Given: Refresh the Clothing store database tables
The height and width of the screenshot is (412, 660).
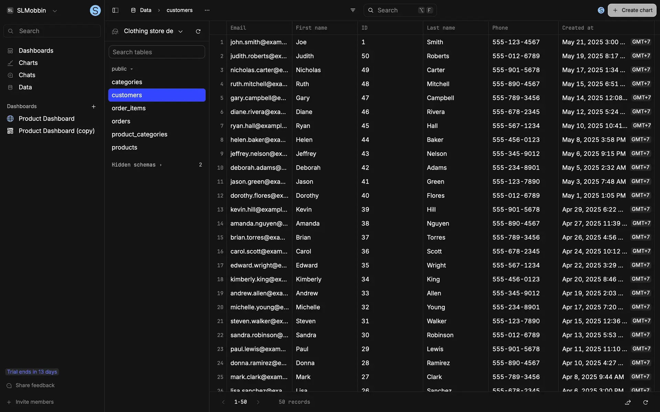Looking at the screenshot, I should (198, 31).
